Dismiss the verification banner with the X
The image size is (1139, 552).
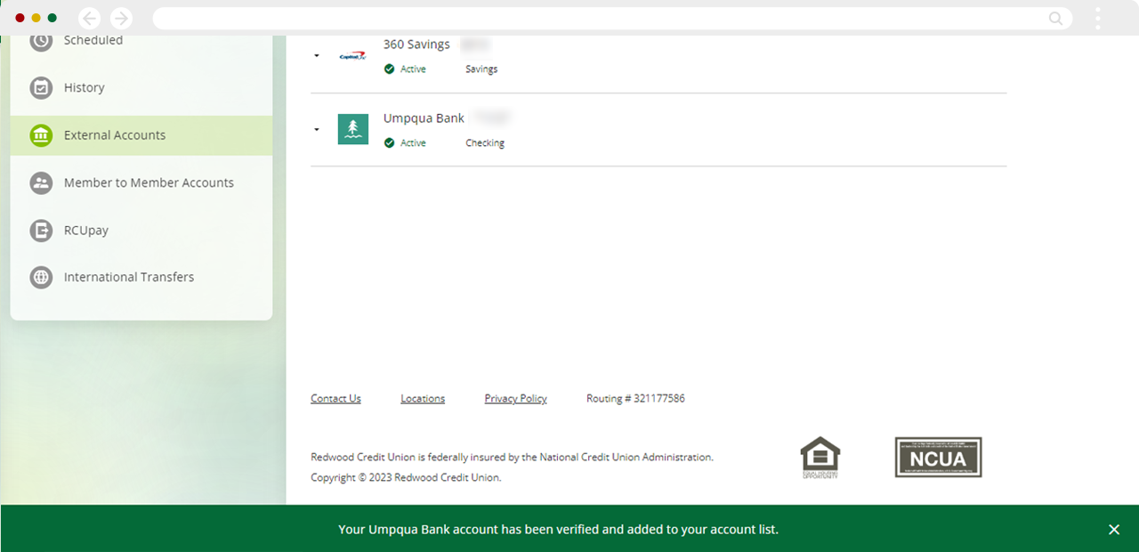(1114, 530)
